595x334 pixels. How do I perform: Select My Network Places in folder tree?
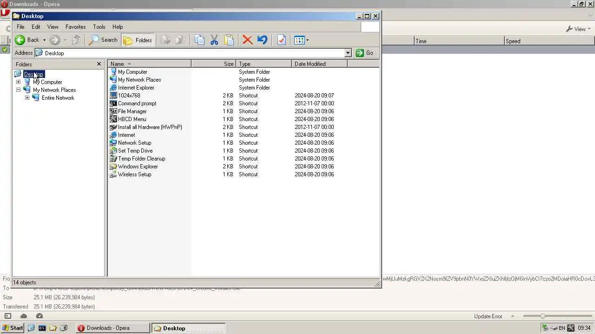(54, 90)
